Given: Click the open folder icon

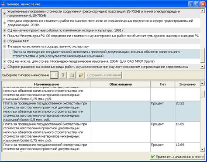Looking at the screenshot, I should click(81, 75).
